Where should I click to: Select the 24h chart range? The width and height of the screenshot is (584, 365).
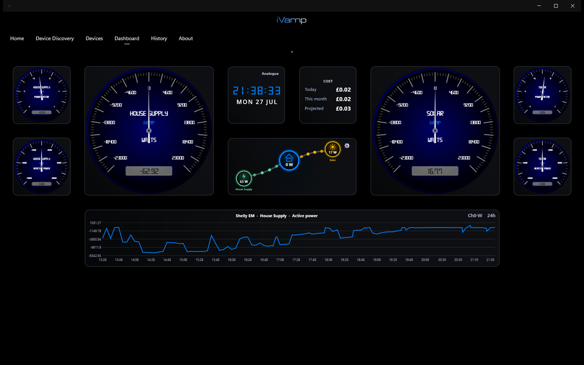click(x=491, y=216)
